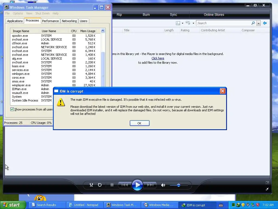Open the Sync tab in Media Player
The height and width of the screenshot is (209, 278).
point(173,15)
